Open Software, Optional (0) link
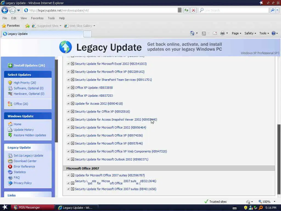 coord(29,88)
